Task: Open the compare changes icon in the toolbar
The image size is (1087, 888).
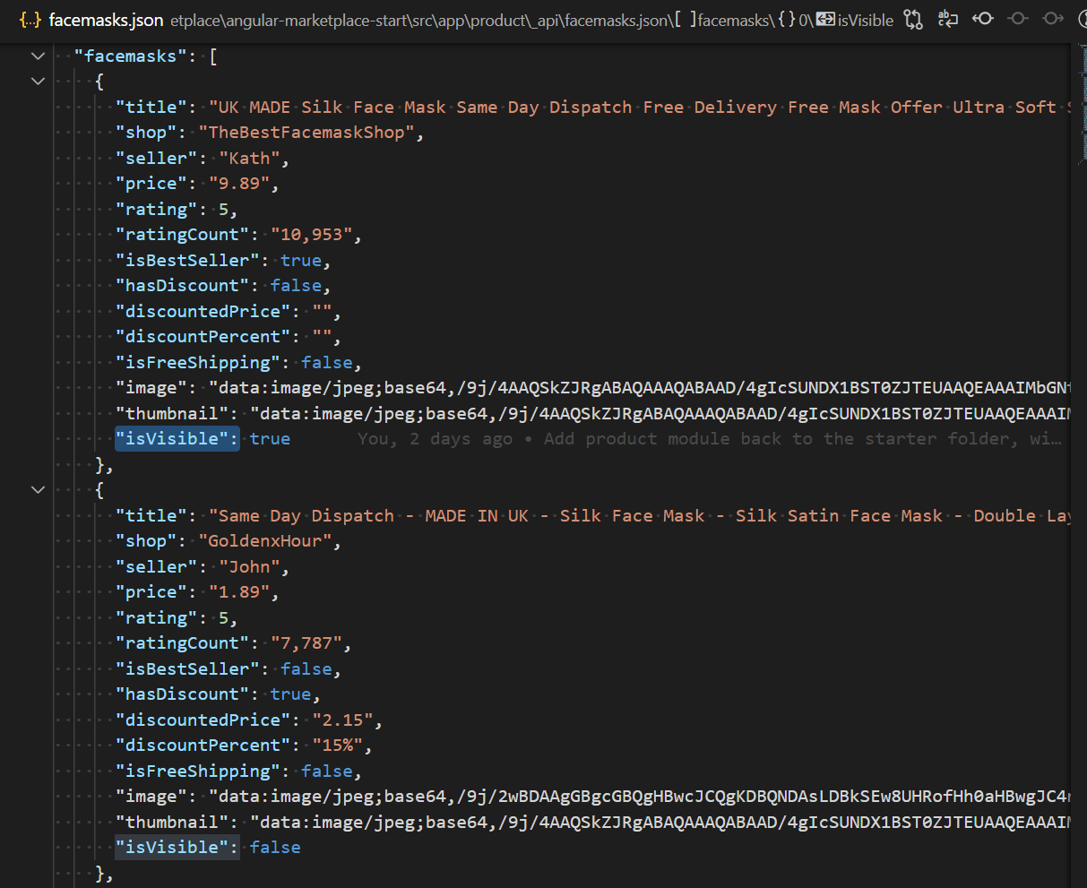Action: click(912, 18)
